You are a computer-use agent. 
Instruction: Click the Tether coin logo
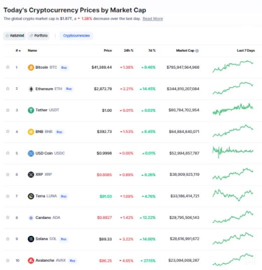point(31,110)
